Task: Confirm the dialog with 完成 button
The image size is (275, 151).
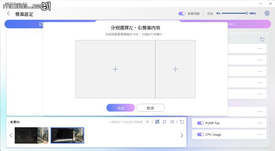Action: pyautogui.click(x=121, y=108)
